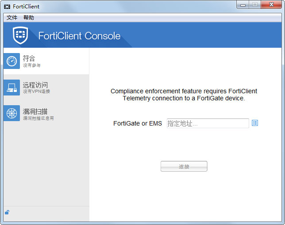The image size is (285, 225).
Task: Click the FortiClient shield logo in header
Action: (x=20, y=35)
